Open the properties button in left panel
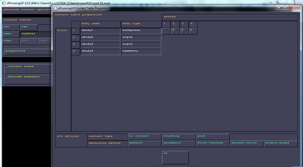 [x=28, y=52]
